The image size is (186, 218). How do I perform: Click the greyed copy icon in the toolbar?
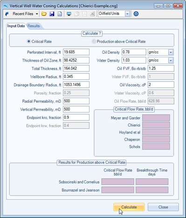click(x=76, y=14)
